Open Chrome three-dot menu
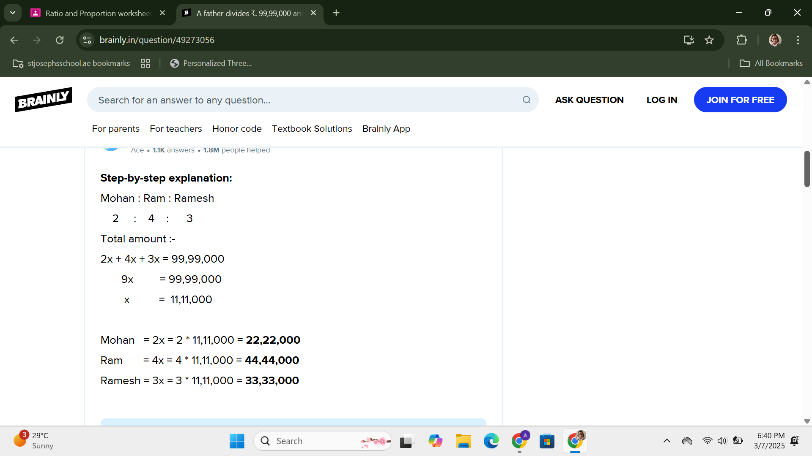The height and width of the screenshot is (456, 812). pos(798,40)
